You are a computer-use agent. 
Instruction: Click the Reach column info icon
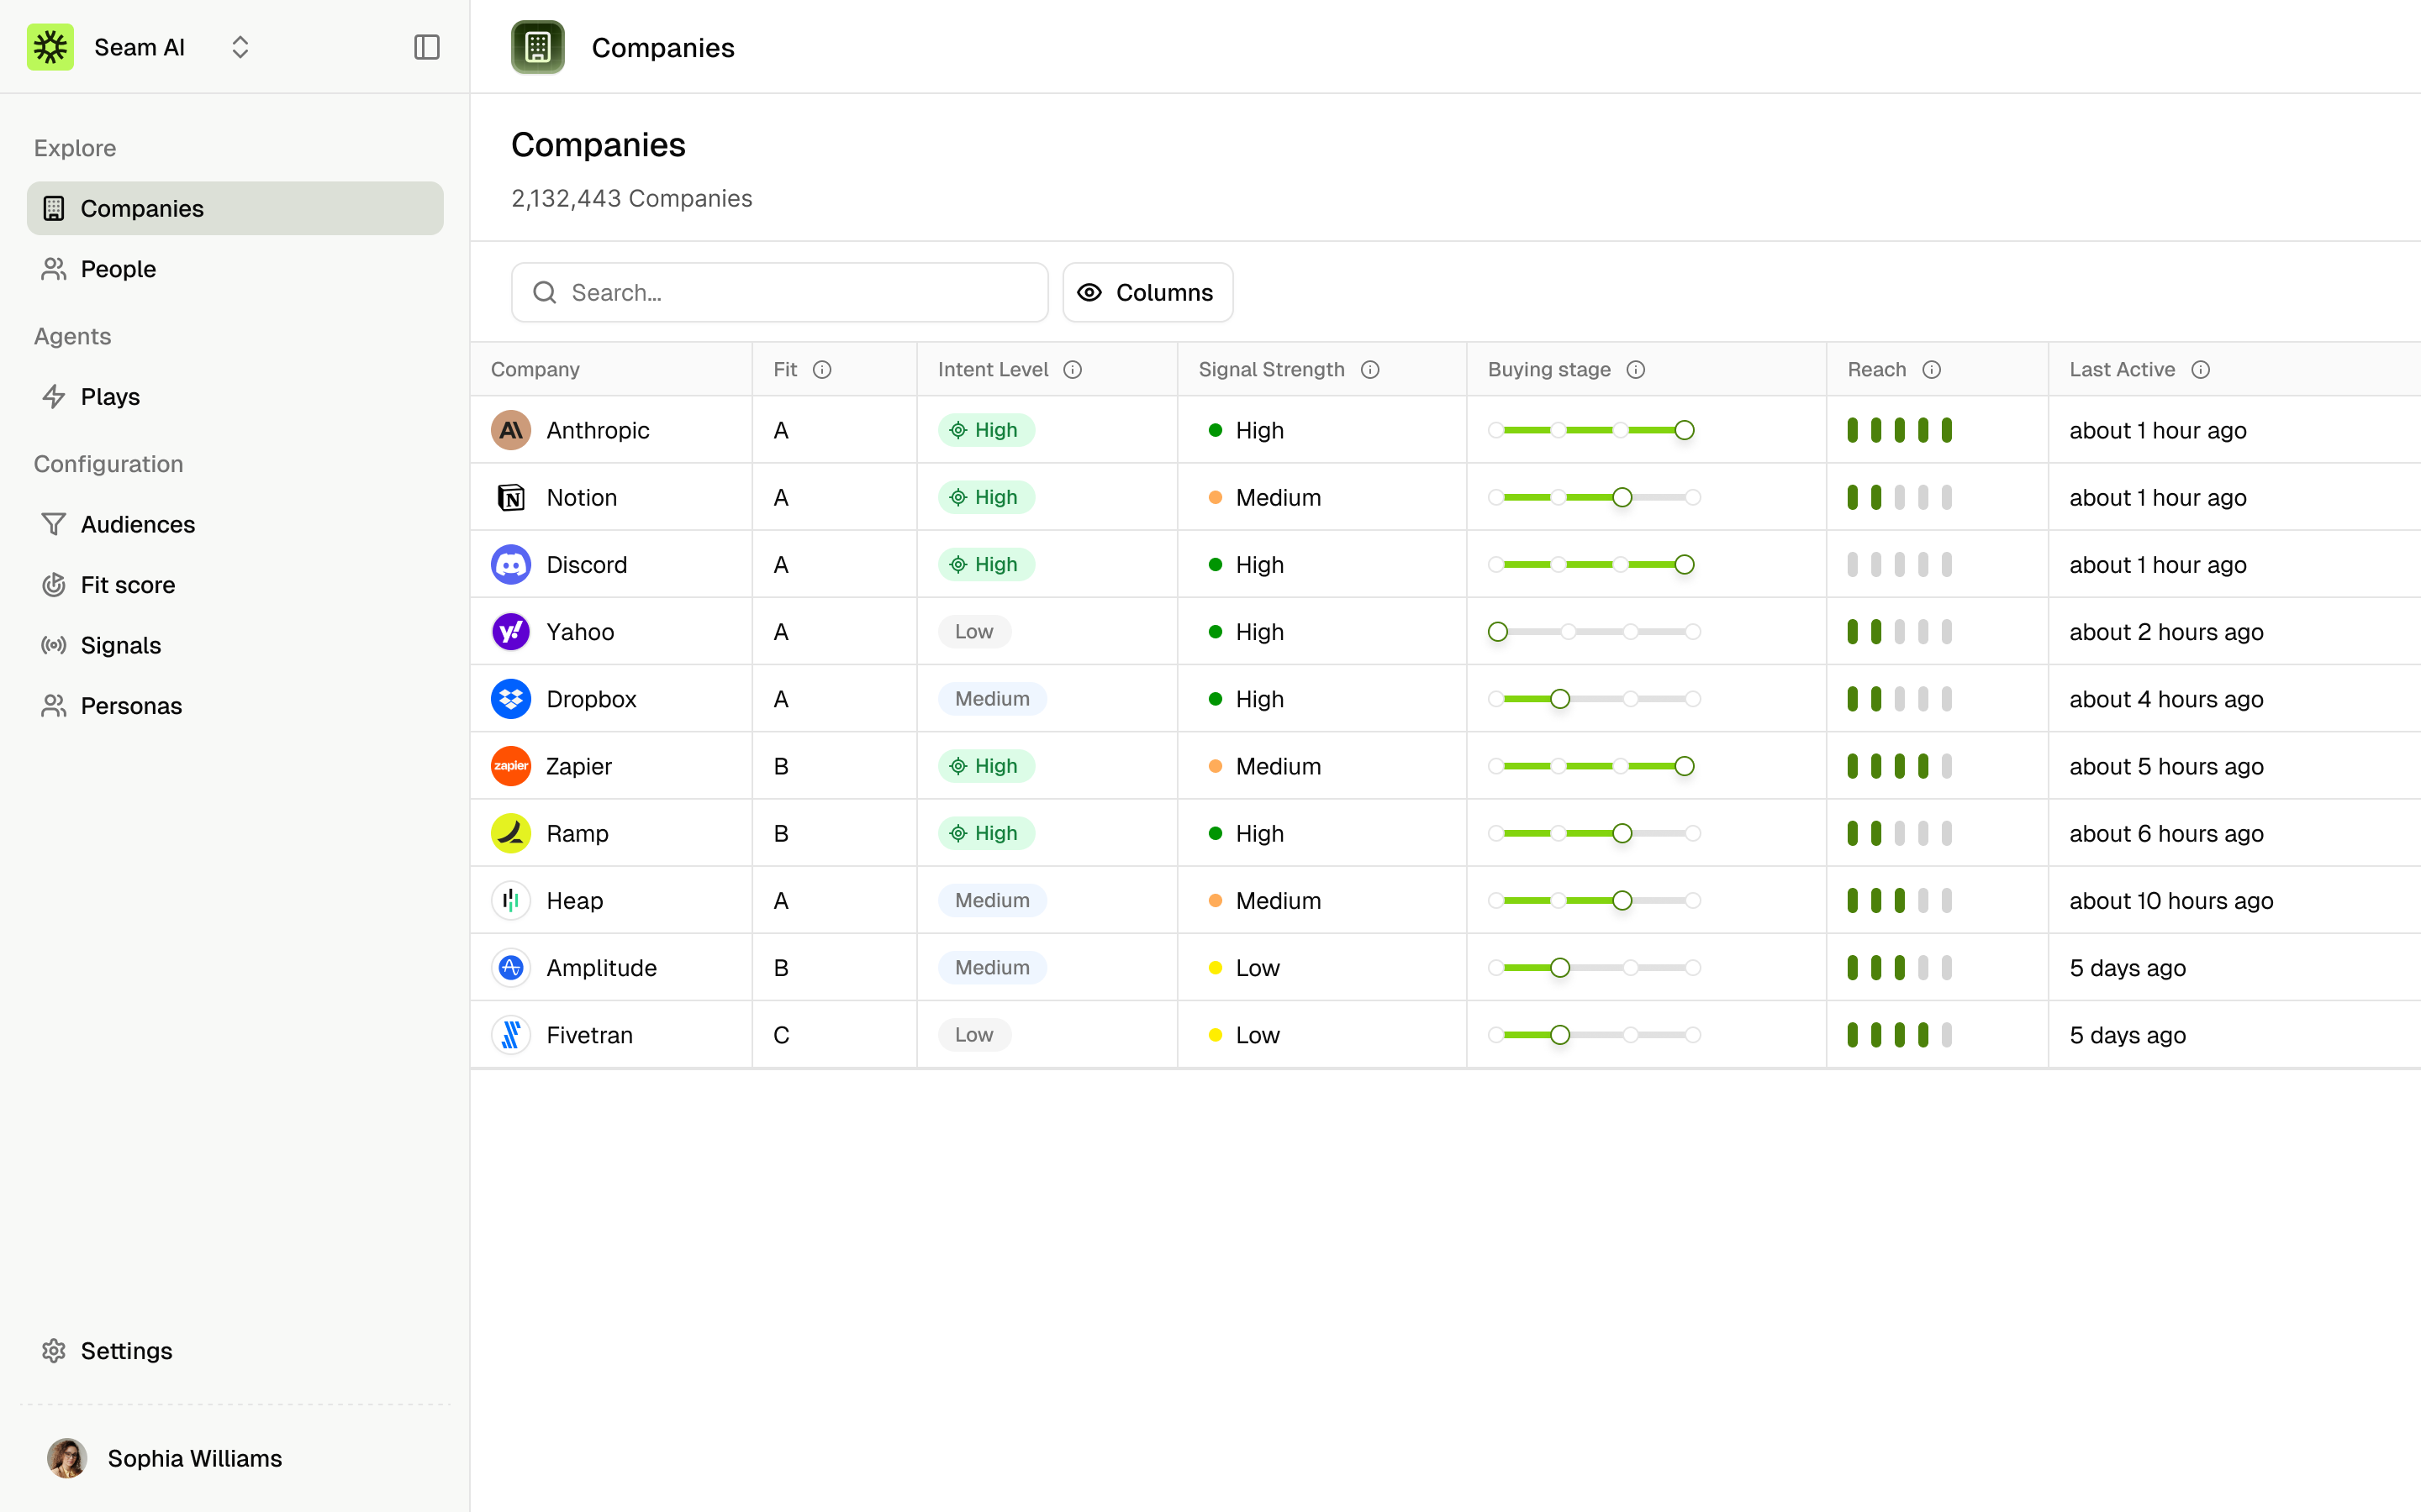pos(1931,370)
